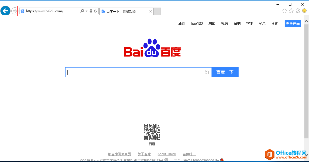
Task: Open a new blank tab
Action: tap(157, 11)
